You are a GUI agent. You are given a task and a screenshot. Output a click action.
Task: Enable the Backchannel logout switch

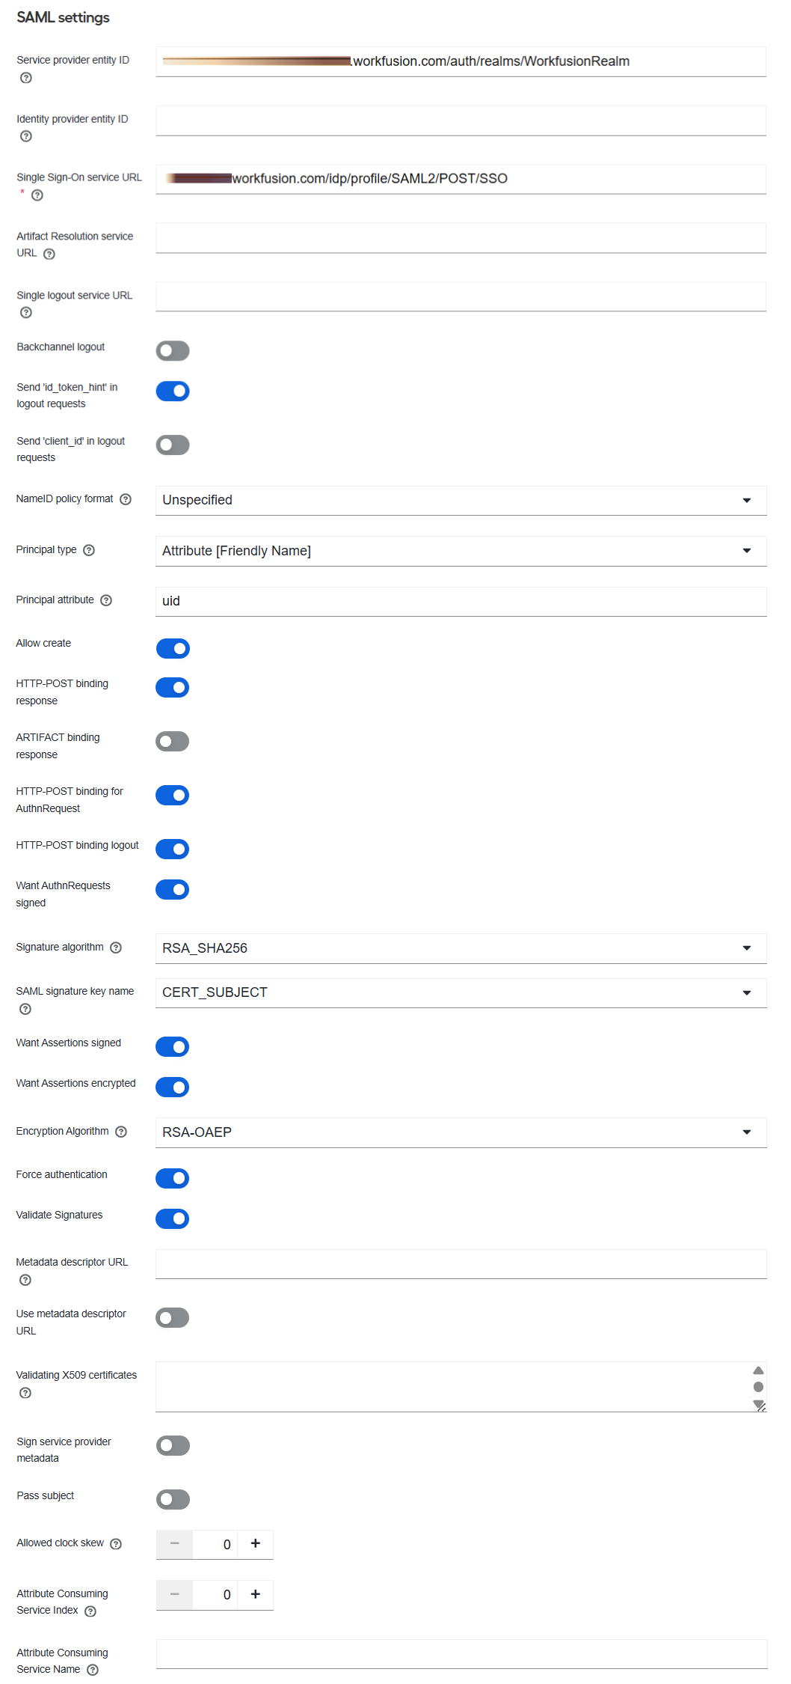[173, 350]
